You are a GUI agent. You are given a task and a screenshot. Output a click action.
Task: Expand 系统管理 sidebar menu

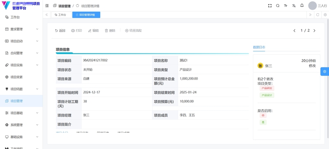21,125
